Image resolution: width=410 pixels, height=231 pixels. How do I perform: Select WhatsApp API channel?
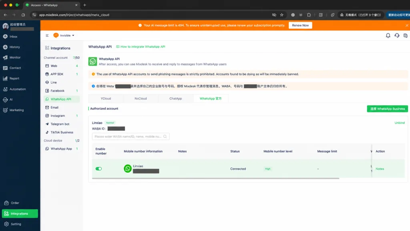tap(62, 99)
